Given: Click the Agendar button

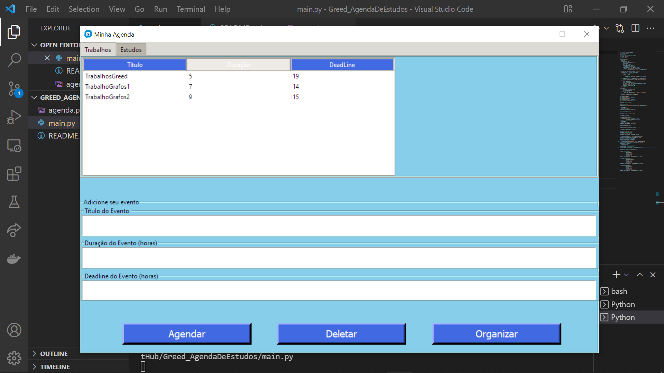Looking at the screenshot, I should [x=187, y=334].
